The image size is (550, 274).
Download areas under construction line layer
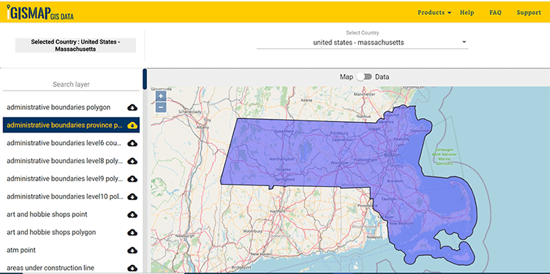pyautogui.click(x=132, y=268)
